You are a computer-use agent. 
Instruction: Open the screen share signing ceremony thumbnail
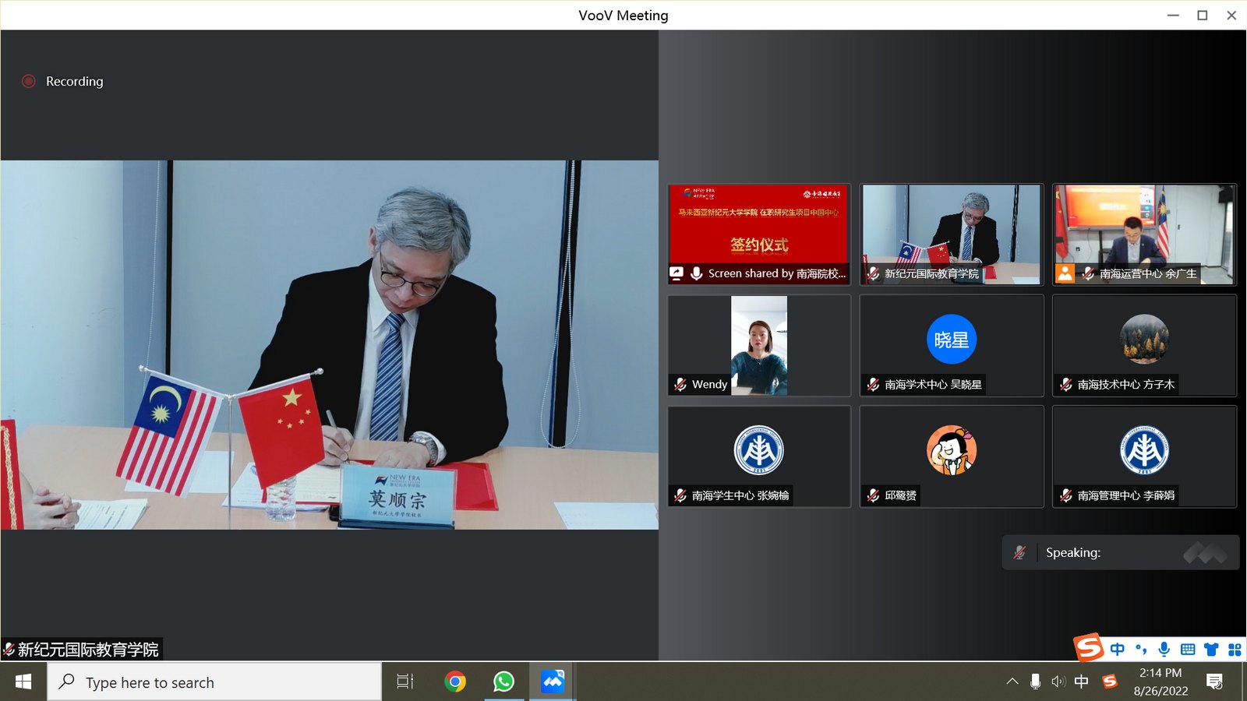(x=759, y=234)
